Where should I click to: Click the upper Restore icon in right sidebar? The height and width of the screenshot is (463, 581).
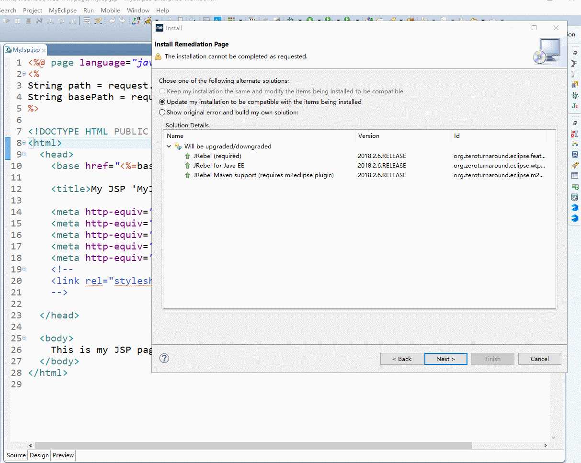pos(575,53)
